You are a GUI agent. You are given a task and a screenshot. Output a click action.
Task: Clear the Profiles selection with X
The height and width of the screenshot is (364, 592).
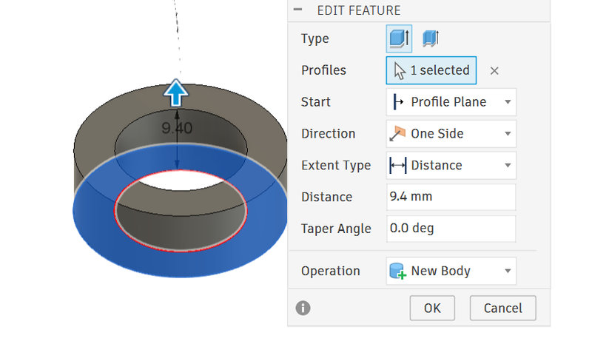click(x=494, y=71)
